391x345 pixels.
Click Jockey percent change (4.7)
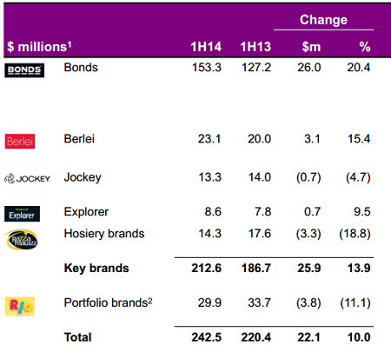pyautogui.click(x=358, y=177)
